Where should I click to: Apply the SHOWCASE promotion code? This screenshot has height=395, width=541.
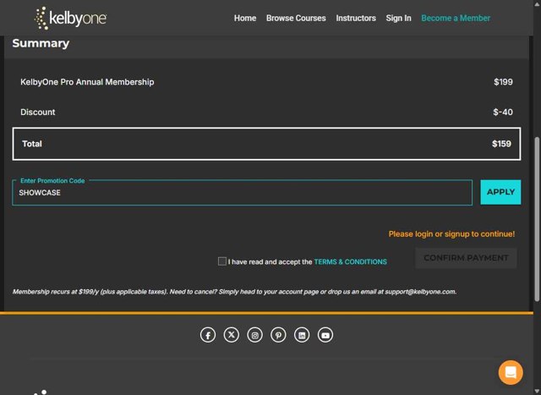[500, 192]
